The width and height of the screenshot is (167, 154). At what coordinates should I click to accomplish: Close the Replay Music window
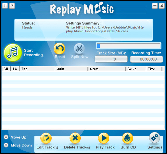pyautogui.click(x=162, y=6)
